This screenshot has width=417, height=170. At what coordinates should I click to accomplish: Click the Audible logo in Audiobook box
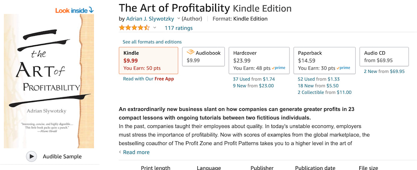191,52
